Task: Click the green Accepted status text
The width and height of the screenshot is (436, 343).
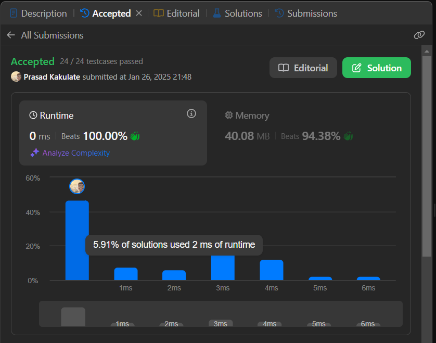Action: click(x=33, y=62)
